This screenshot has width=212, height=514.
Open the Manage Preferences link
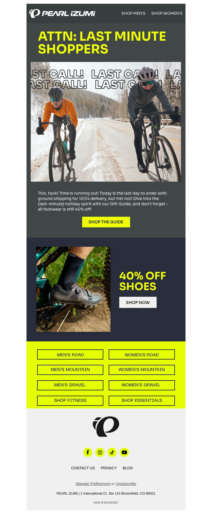(x=93, y=484)
